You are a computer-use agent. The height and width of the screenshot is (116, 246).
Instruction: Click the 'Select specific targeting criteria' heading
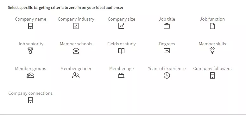click(x=65, y=8)
